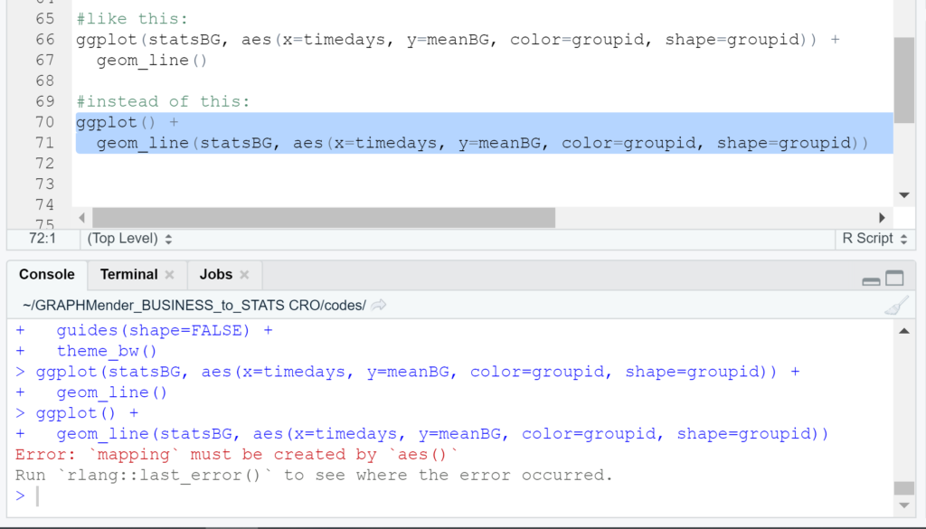The image size is (926, 529).
Task: Switch to the Terminal tab
Action: point(128,275)
